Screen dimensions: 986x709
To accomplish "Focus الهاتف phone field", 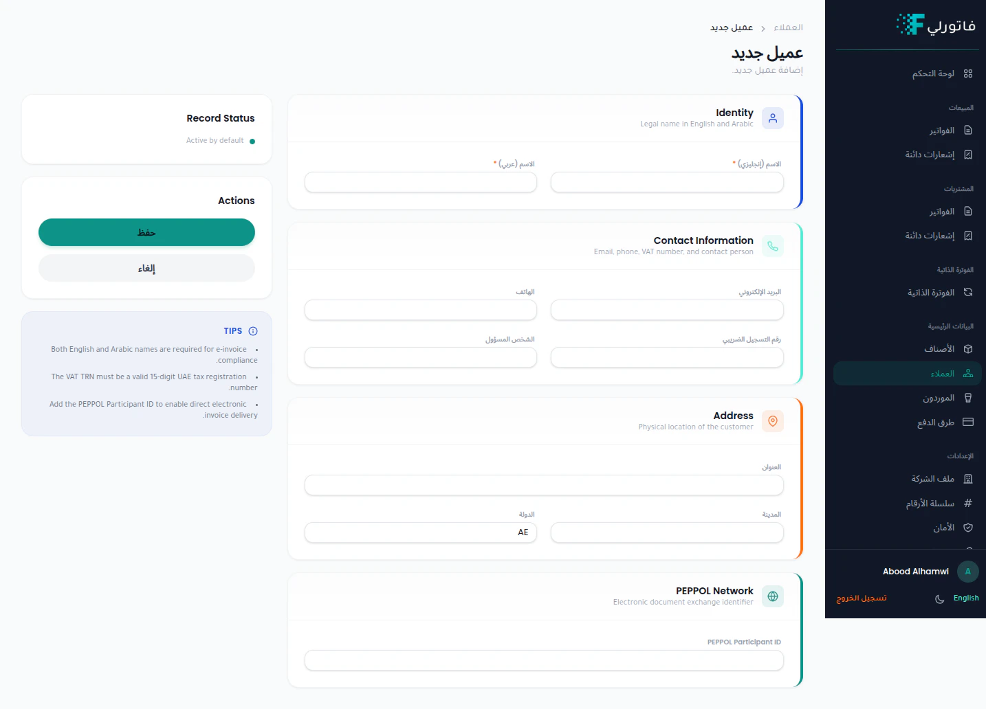I will (421, 310).
